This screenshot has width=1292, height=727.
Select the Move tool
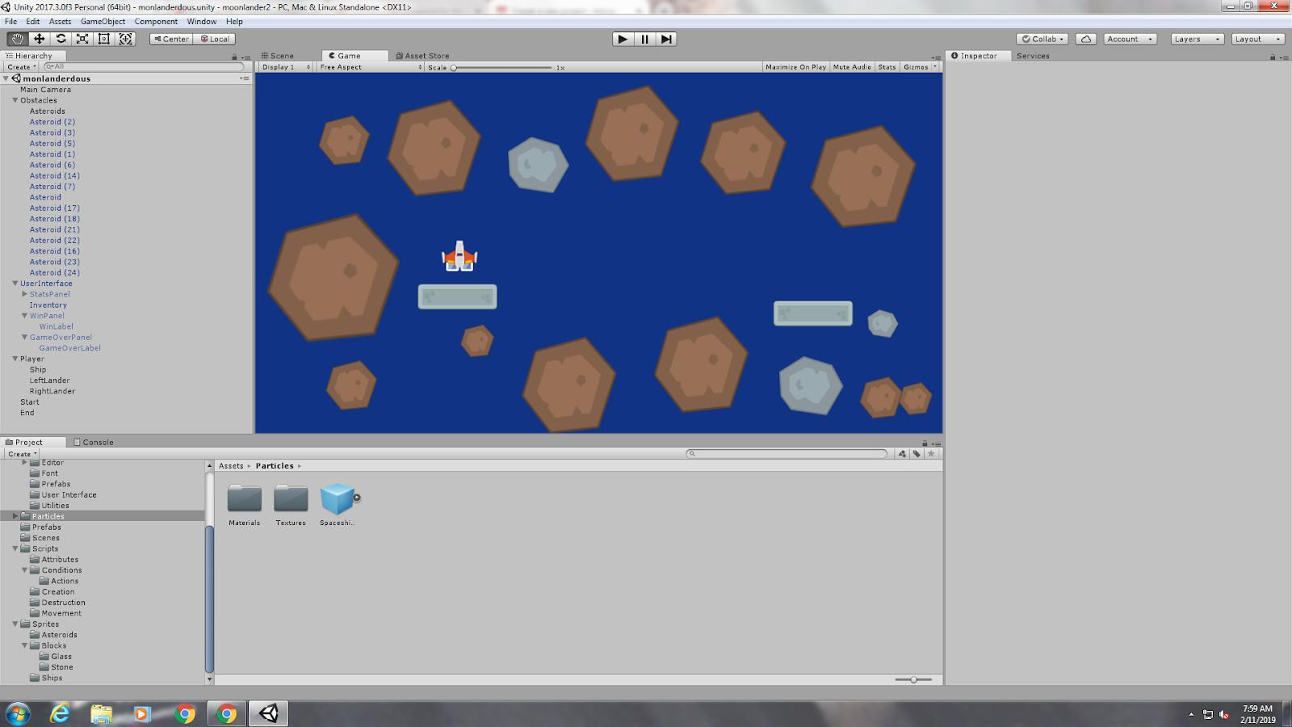pos(39,39)
